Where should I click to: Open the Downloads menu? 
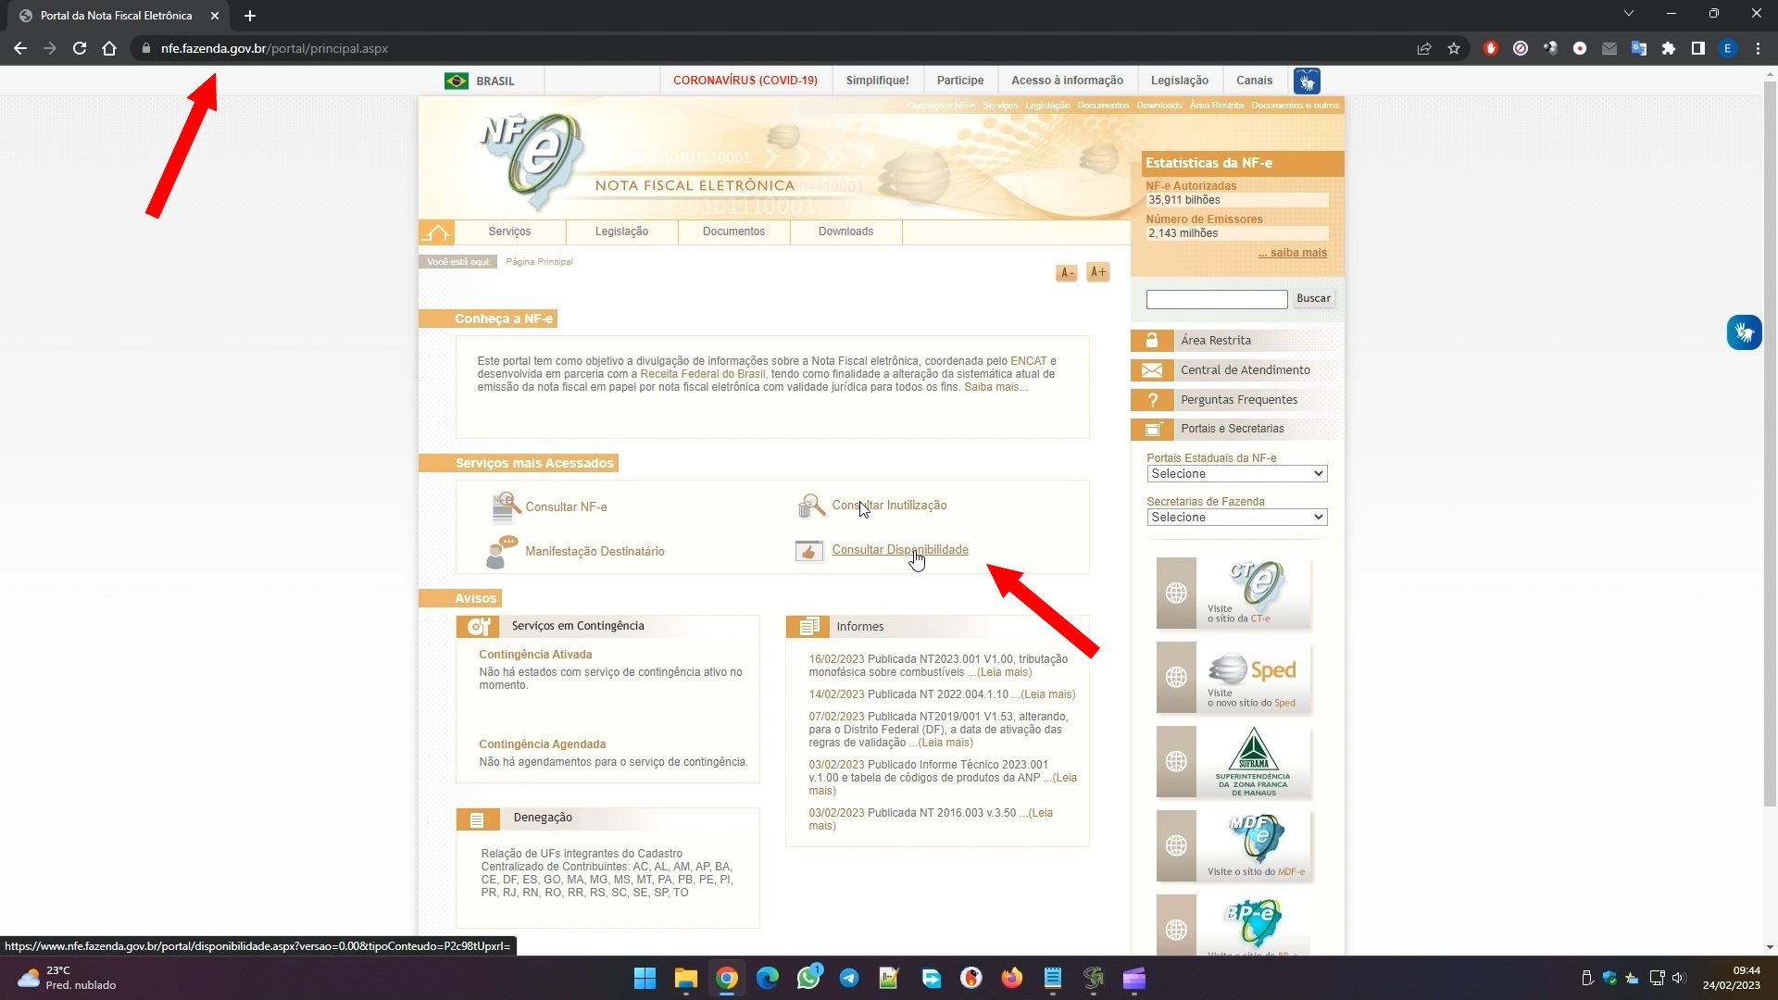[846, 231]
